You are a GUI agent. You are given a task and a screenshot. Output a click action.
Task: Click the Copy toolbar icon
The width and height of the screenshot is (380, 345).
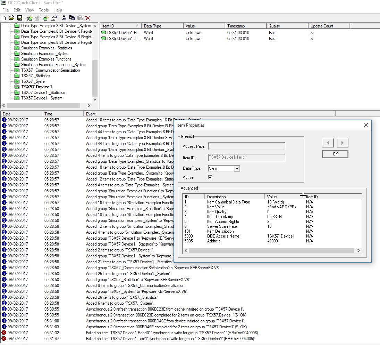72,18
